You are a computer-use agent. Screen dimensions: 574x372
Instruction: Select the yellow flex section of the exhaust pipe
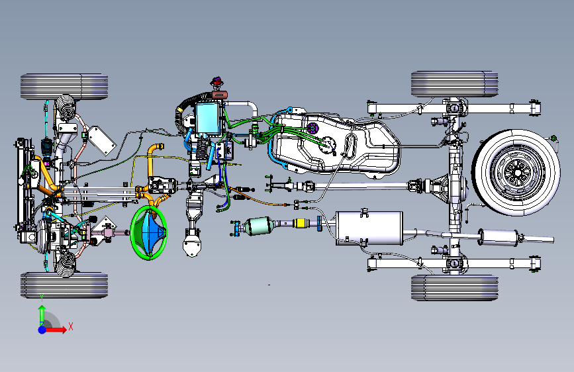(x=302, y=223)
